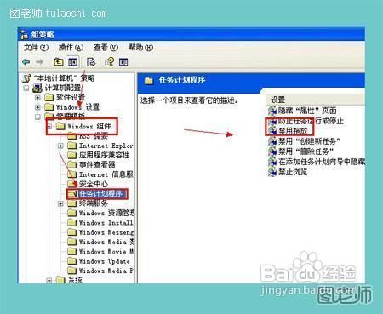
Task: Select the 防止任务运行或停止 policy setting
Action: click(311, 121)
